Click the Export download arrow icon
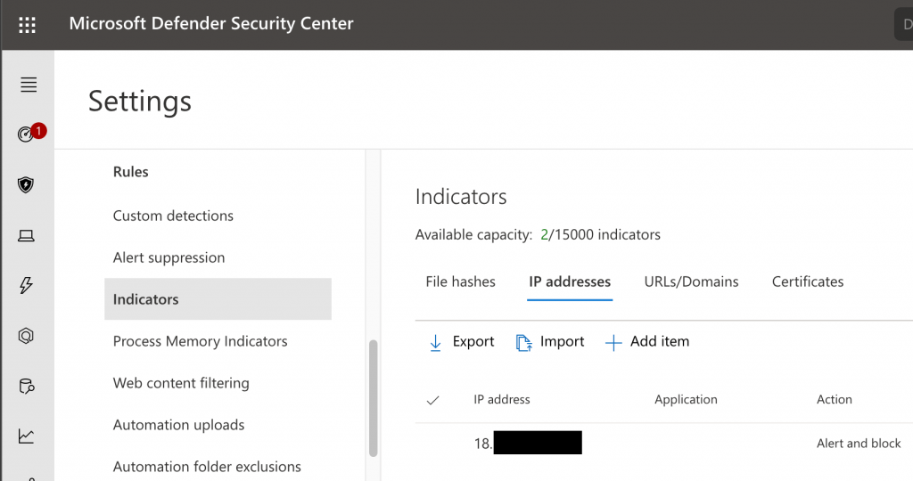Viewport: 913px width, 481px height. click(435, 343)
